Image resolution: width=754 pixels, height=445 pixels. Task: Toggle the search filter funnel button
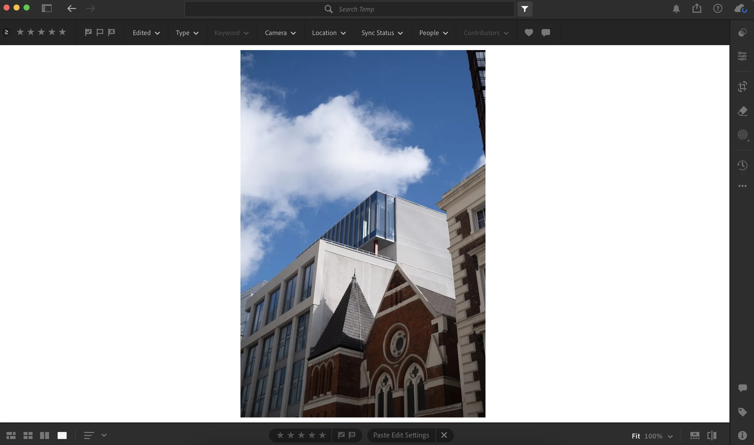(524, 9)
